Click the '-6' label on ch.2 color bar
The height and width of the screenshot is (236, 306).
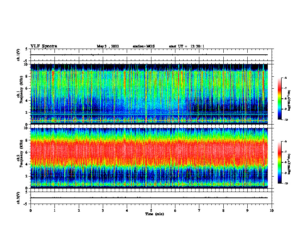[285, 142]
